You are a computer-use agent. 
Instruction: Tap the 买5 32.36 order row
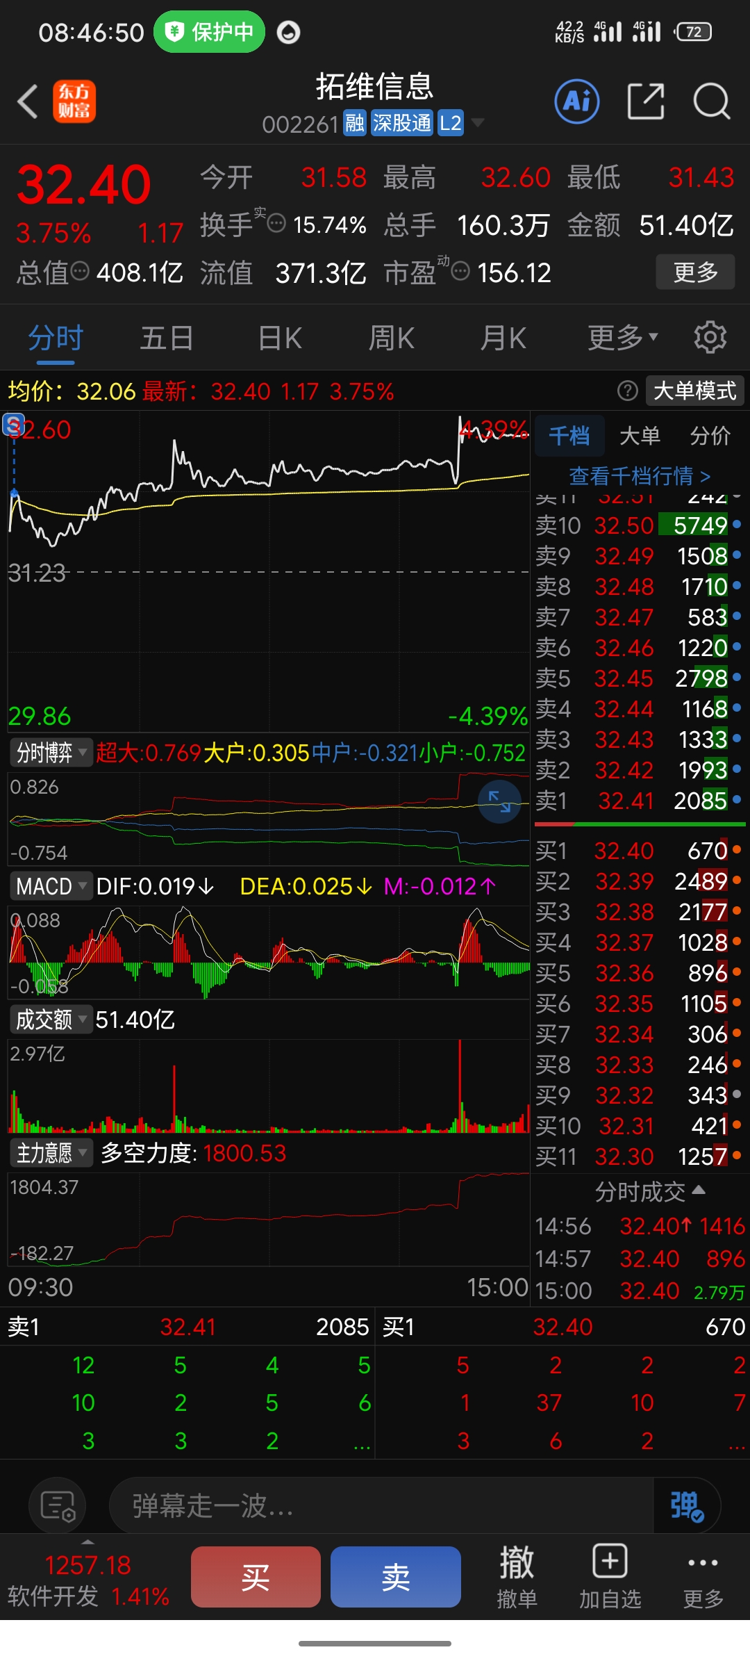[639, 973]
